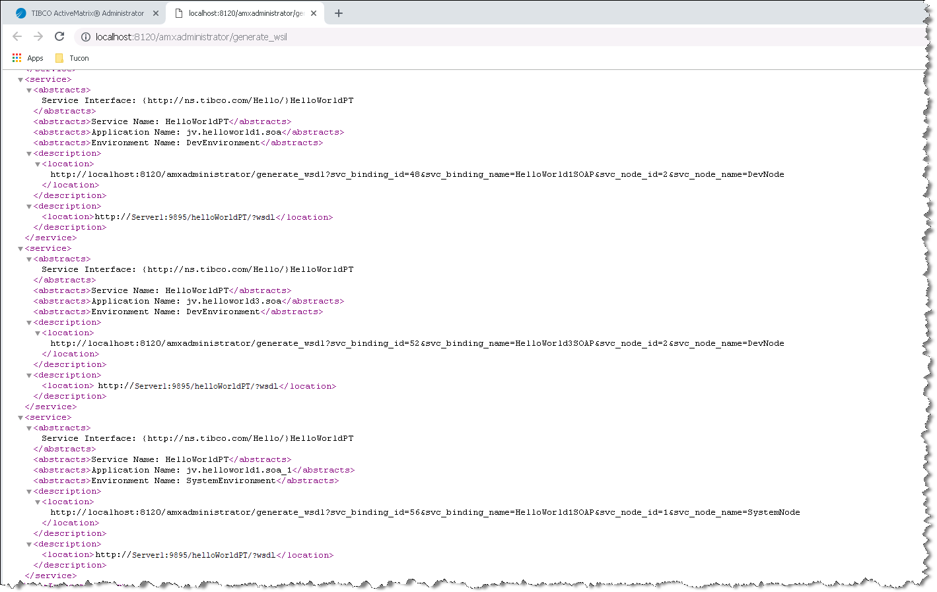This screenshot has height=592, width=937.
Task: Collapse the service node for jv.helloworld1.soa_1
Action: tap(20, 418)
